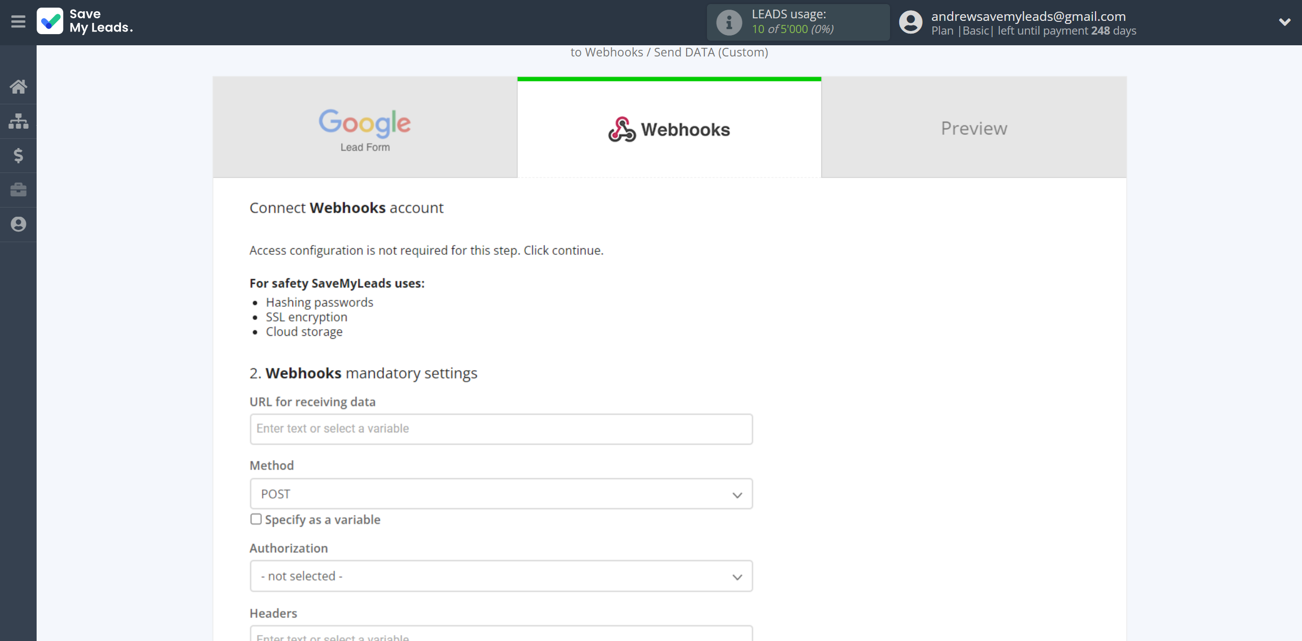
Task: Expand the account dropdown chevron
Action: pyautogui.click(x=1285, y=22)
